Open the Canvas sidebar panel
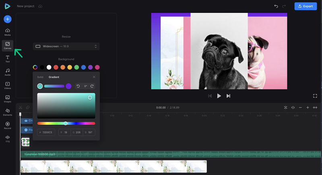 (x=8, y=45)
